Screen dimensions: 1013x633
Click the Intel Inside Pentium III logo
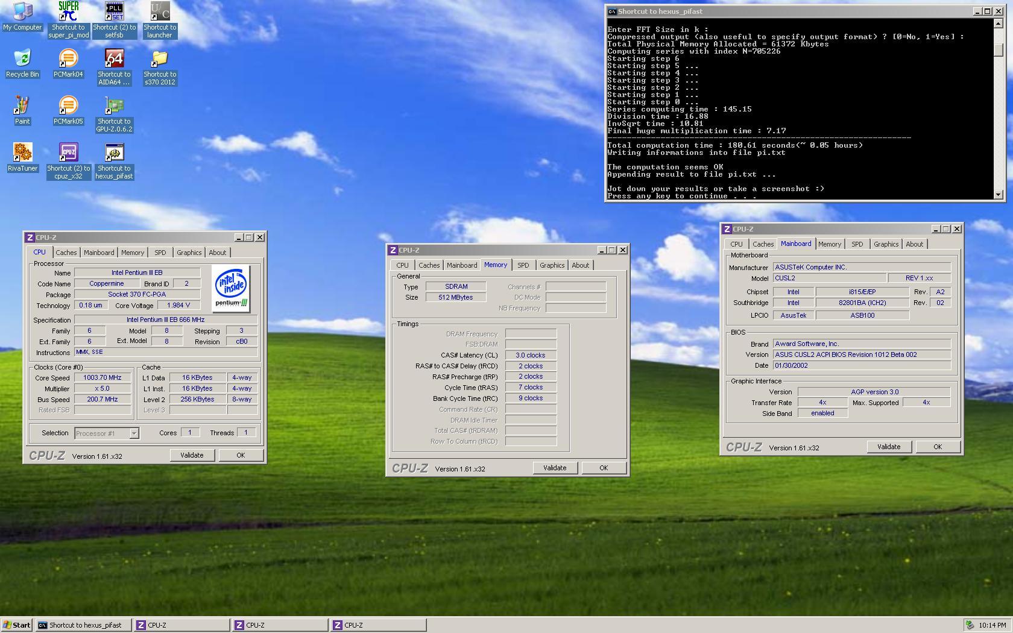pos(232,289)
